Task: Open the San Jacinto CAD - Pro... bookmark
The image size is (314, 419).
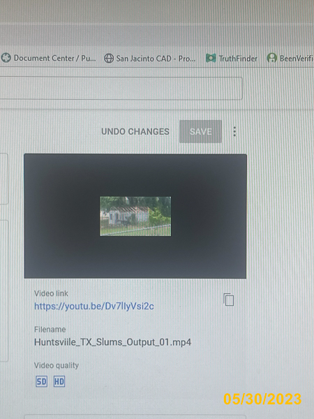Action: 156,58
